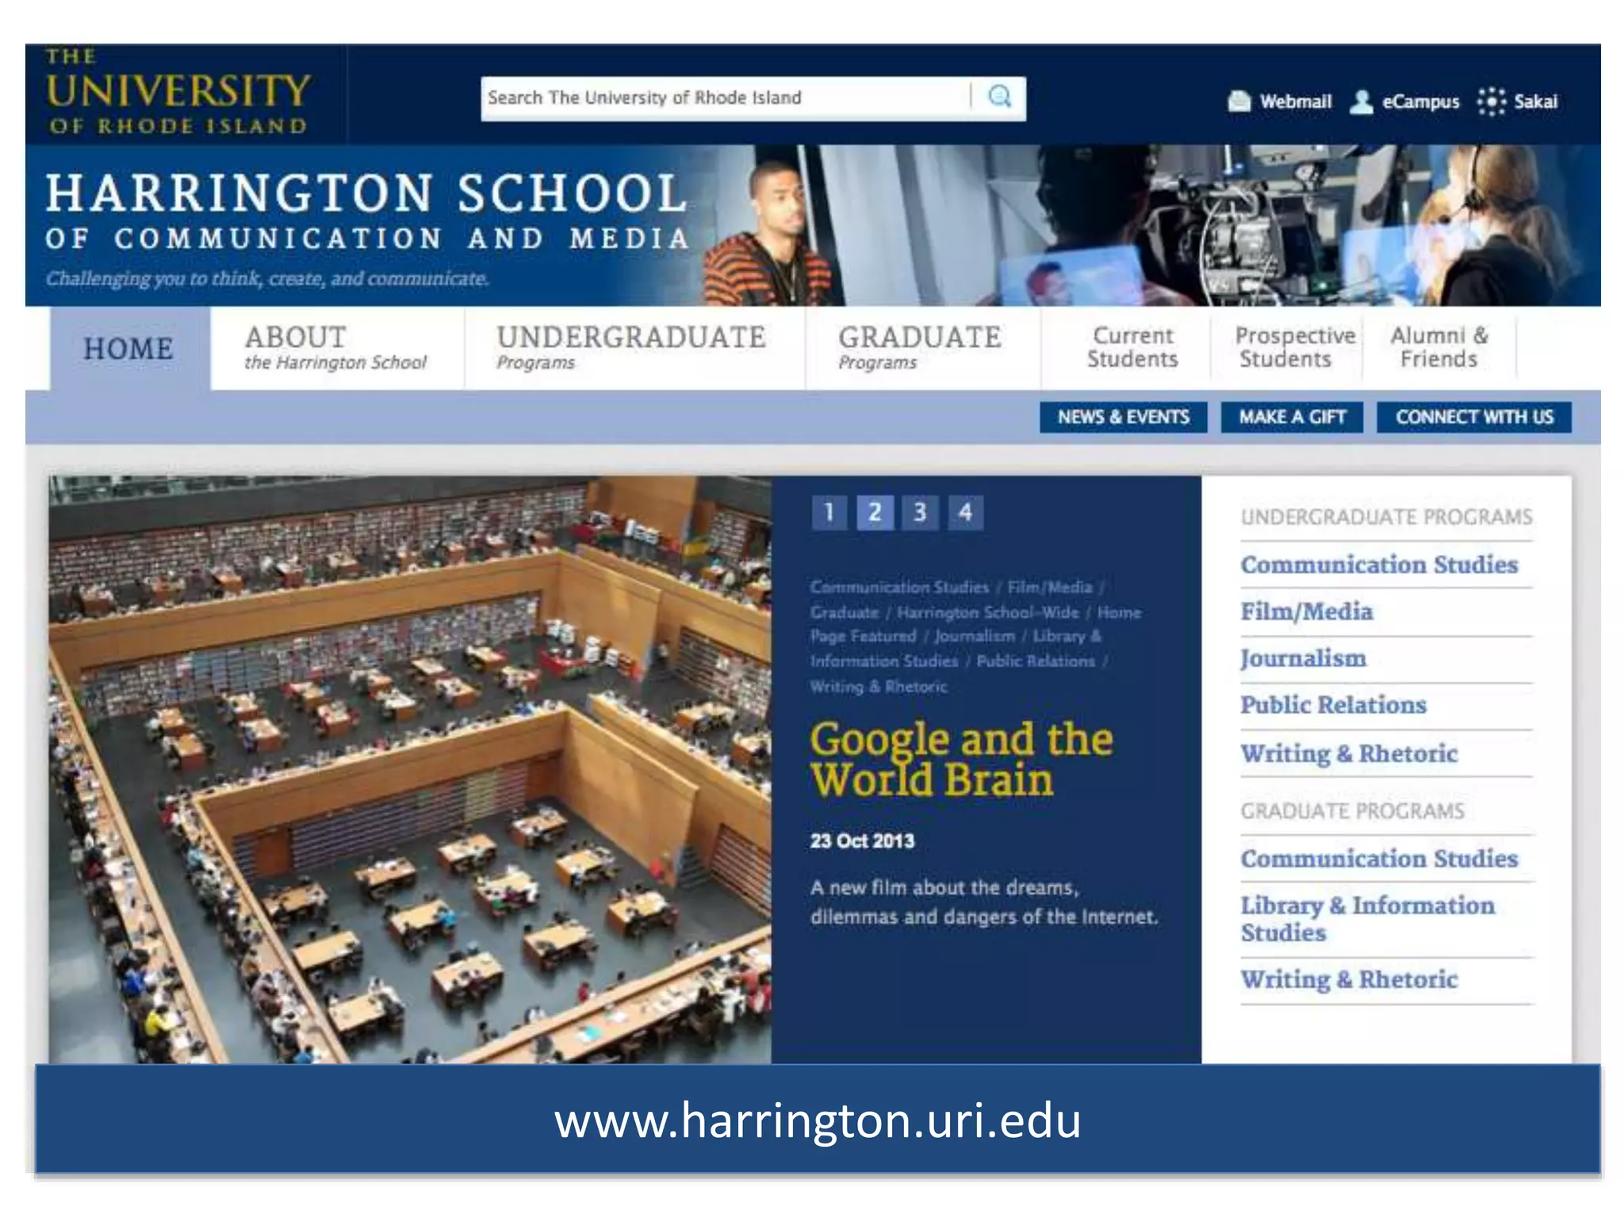The width and height of the screenshot is (1624, 1218).
Task: Switch slideshow to slide 3
Action: [x=920, y=512]
